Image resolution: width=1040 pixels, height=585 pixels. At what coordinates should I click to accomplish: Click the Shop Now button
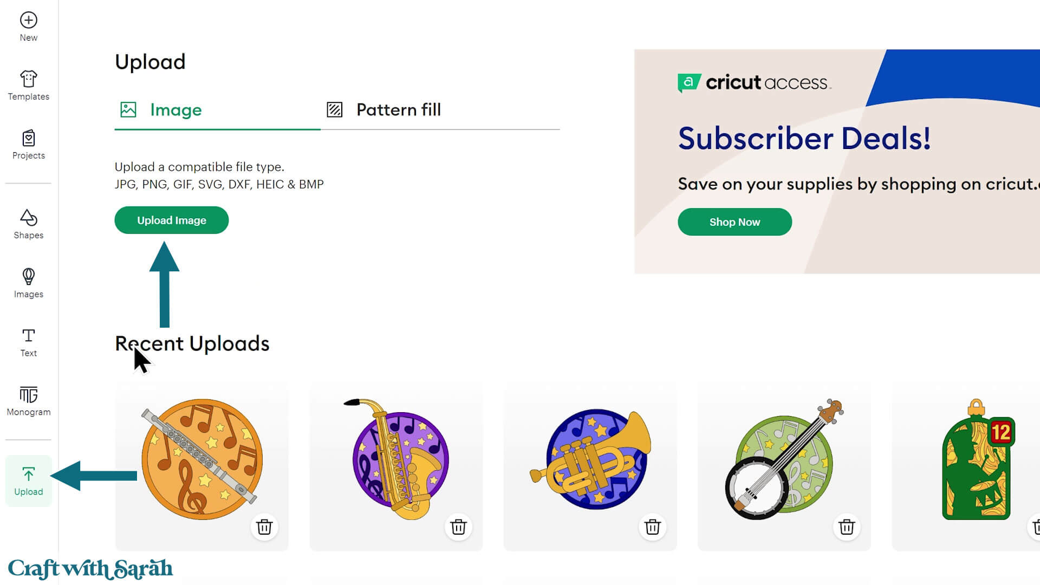(x=734, y=222)
